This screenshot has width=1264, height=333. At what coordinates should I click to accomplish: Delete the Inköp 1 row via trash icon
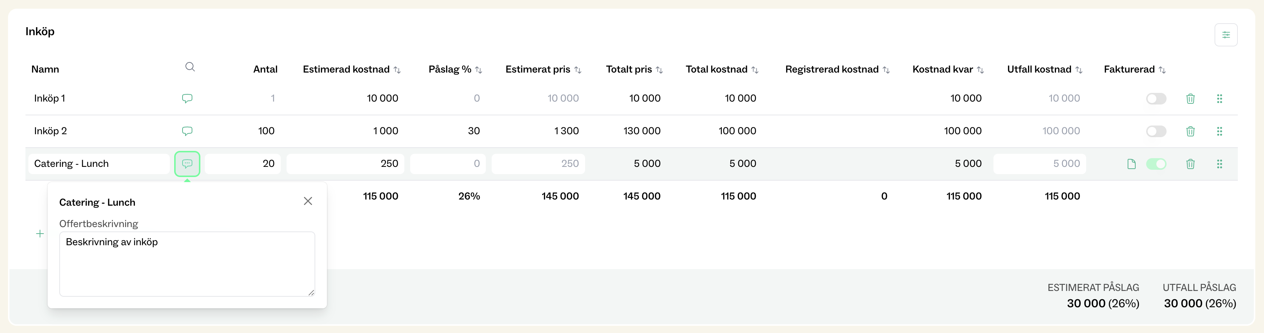click(1190, 99)
